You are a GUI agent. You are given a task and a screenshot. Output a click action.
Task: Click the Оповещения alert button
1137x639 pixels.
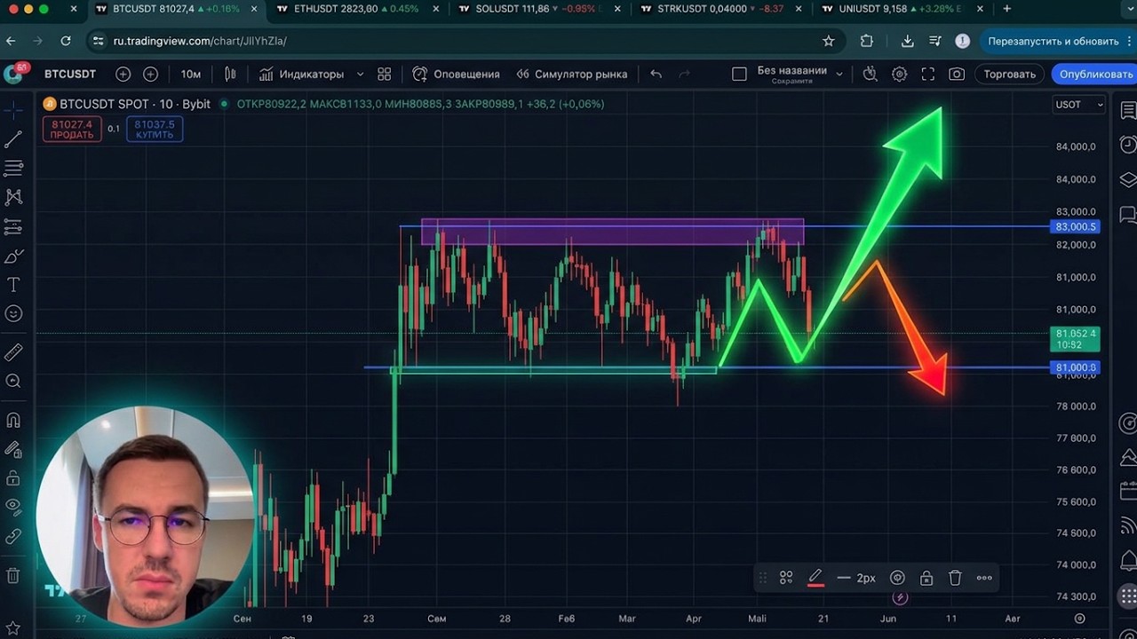point(456,74)
